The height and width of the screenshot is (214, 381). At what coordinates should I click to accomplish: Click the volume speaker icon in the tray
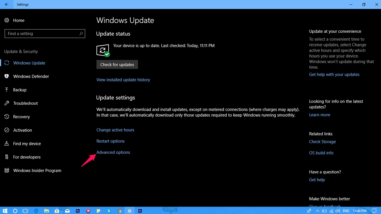338,211
